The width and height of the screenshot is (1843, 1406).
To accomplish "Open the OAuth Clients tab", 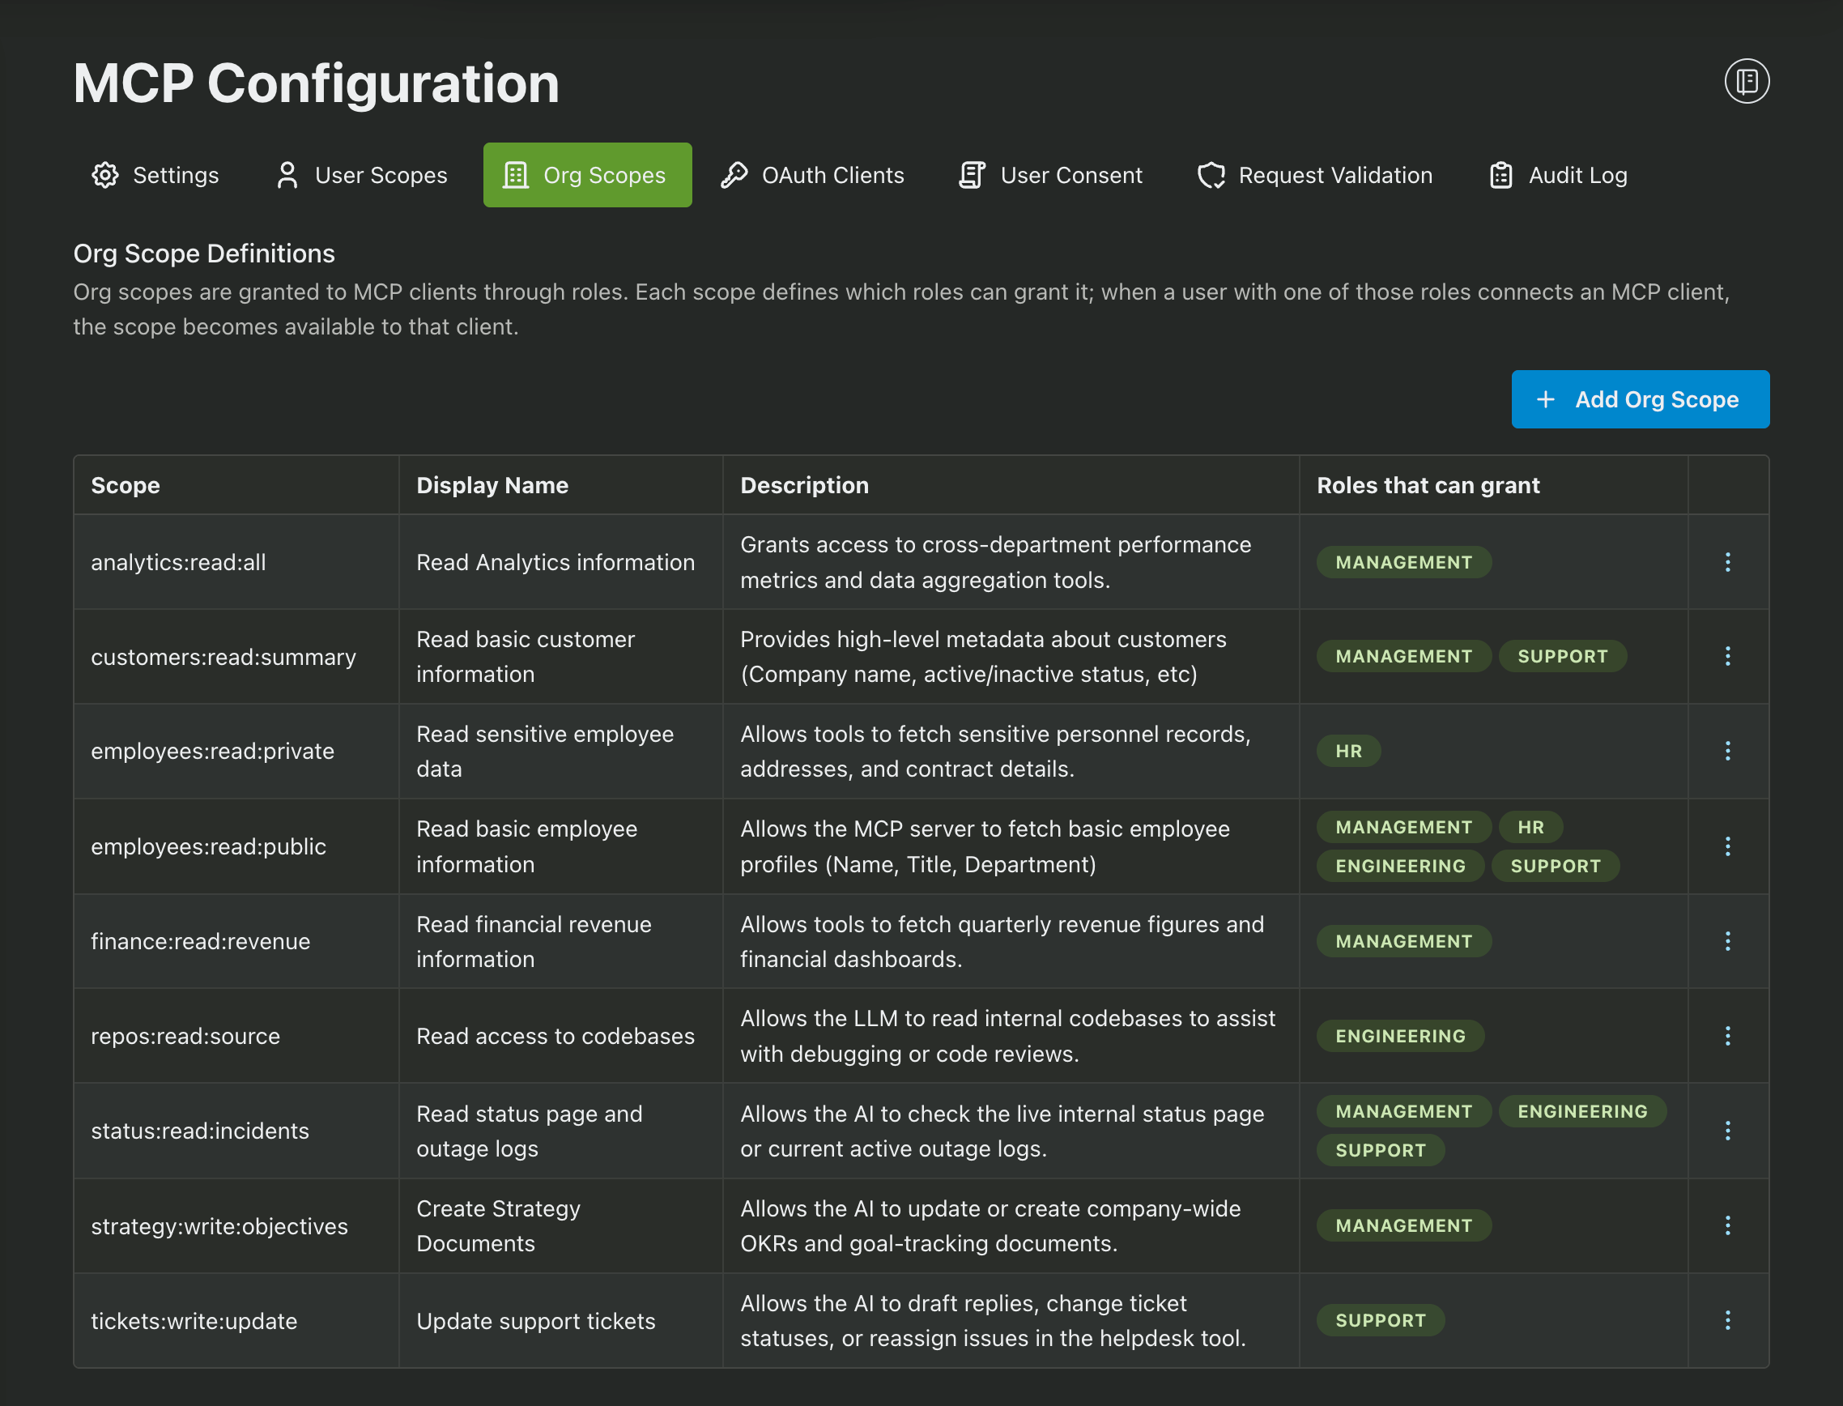I will pos(811,175).
